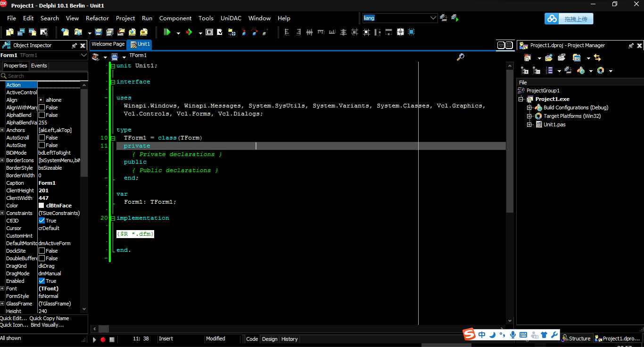Click the Add New Project icon in Project Manager

[527, 58]
